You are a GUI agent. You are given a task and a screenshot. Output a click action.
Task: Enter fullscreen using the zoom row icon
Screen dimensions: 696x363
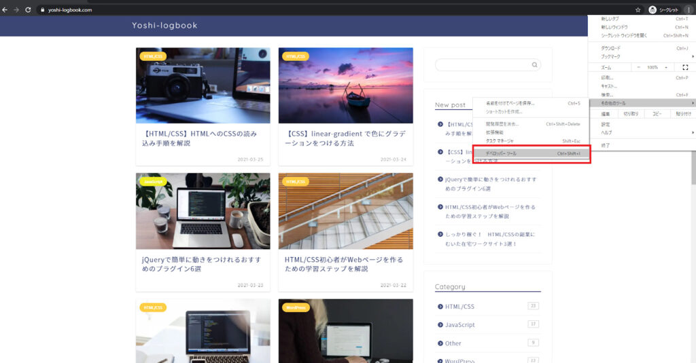pyautogui.click(x=684, y=68)
